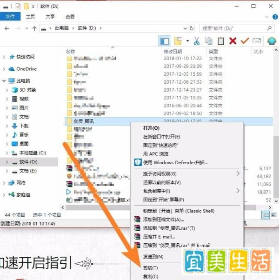Screen dimensions: 279x280
Task: Expand the ribbon with the chevron
Action: coord(267,17)
